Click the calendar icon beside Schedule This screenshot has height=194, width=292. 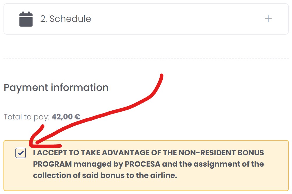26,19
